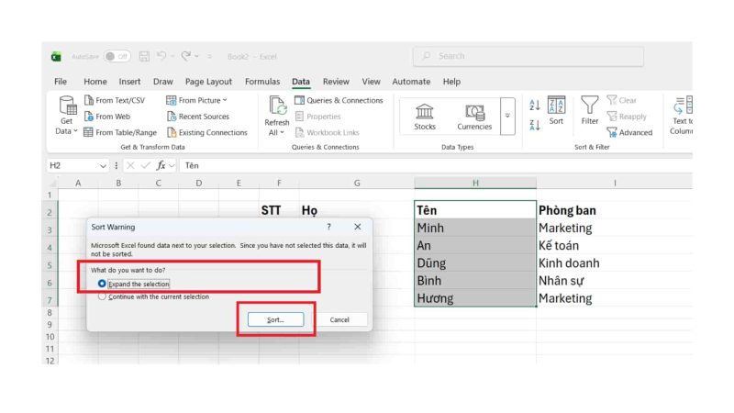Click the Clear filter command

coord(622,100)
